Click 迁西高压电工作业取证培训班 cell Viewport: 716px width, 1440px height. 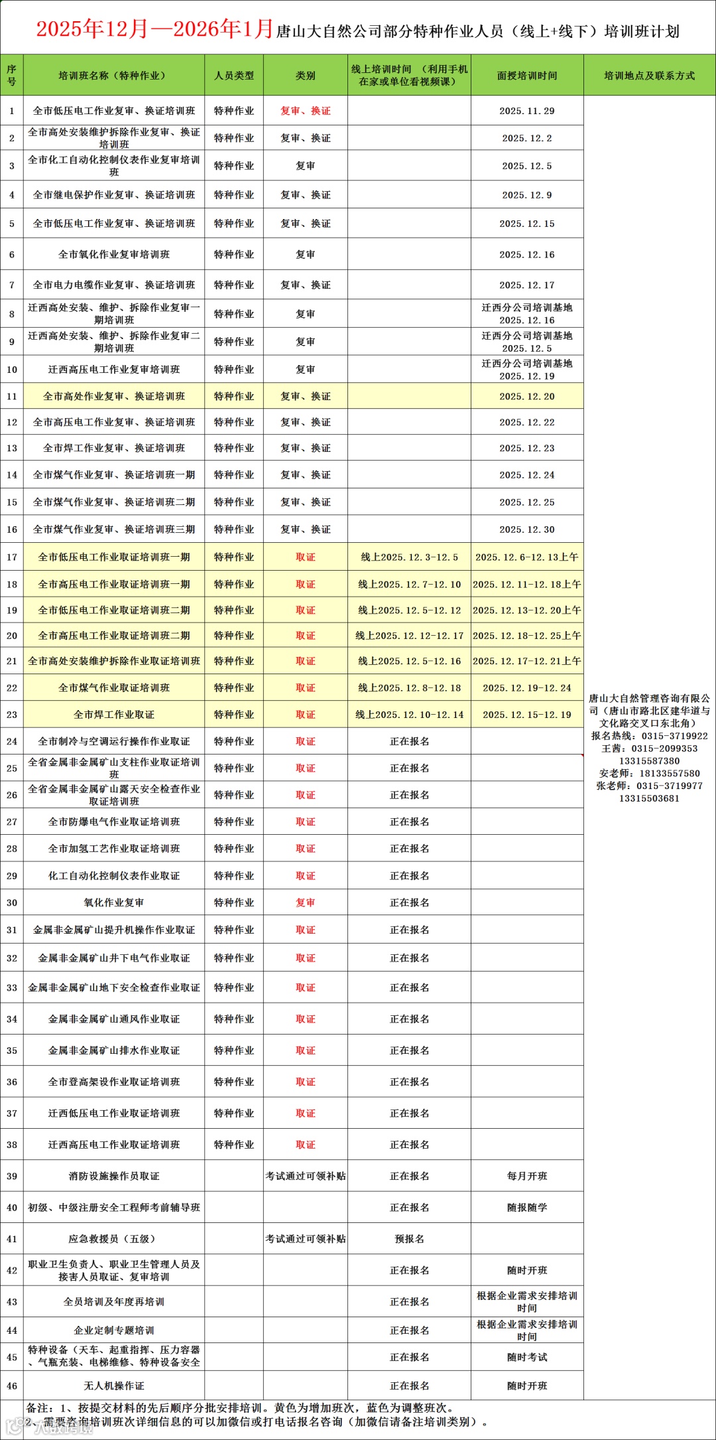tap(114, 1144)
